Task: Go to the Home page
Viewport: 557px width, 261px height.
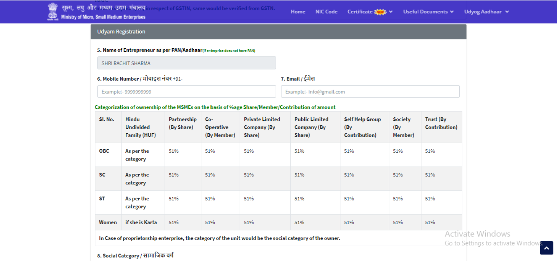Action: point(298,12)
